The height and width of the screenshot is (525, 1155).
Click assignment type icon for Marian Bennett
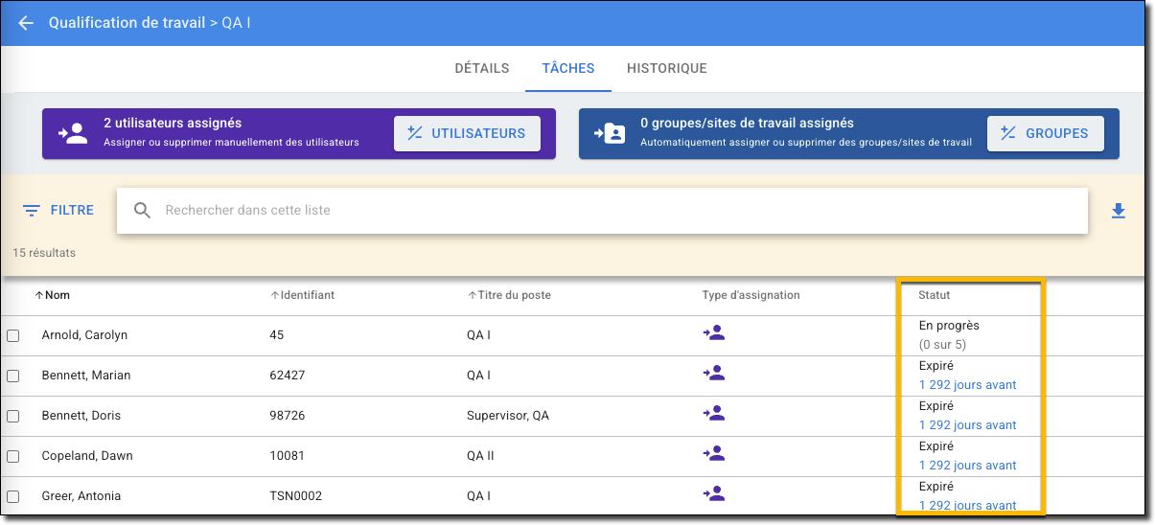tap(713, 374)
